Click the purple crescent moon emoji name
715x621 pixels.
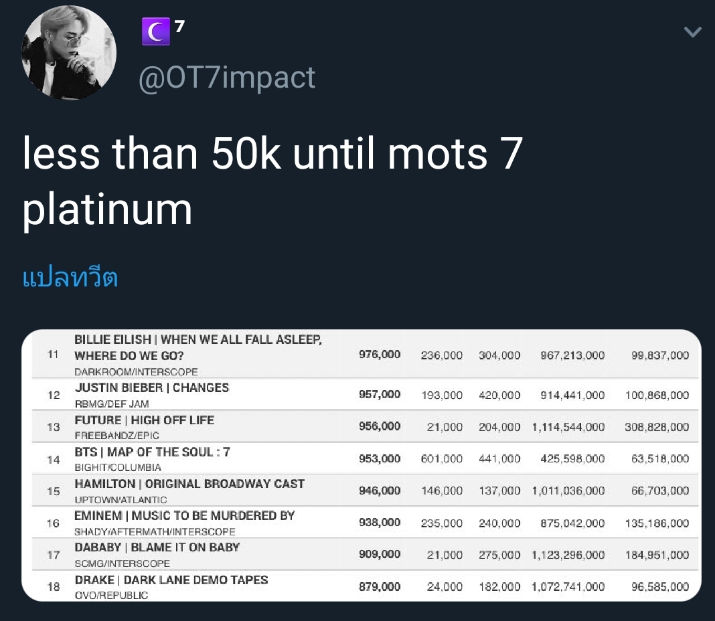[155, 31]
